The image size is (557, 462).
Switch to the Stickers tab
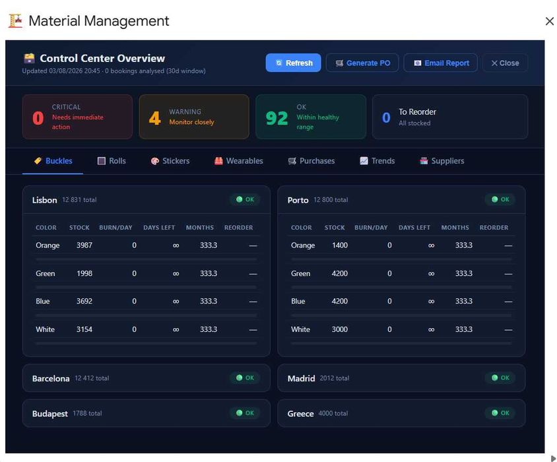170,161
